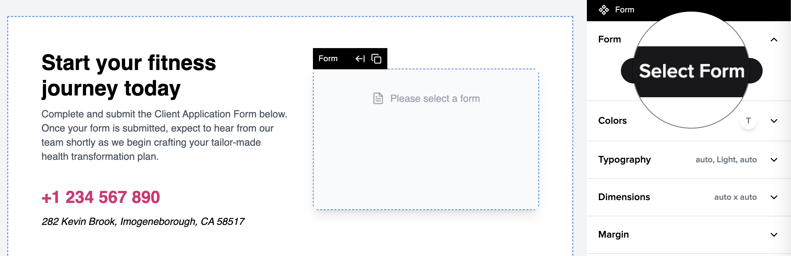Click the 282 Kevin Brook address text
Screen dimensions: 791x256
tap(143, 221)
